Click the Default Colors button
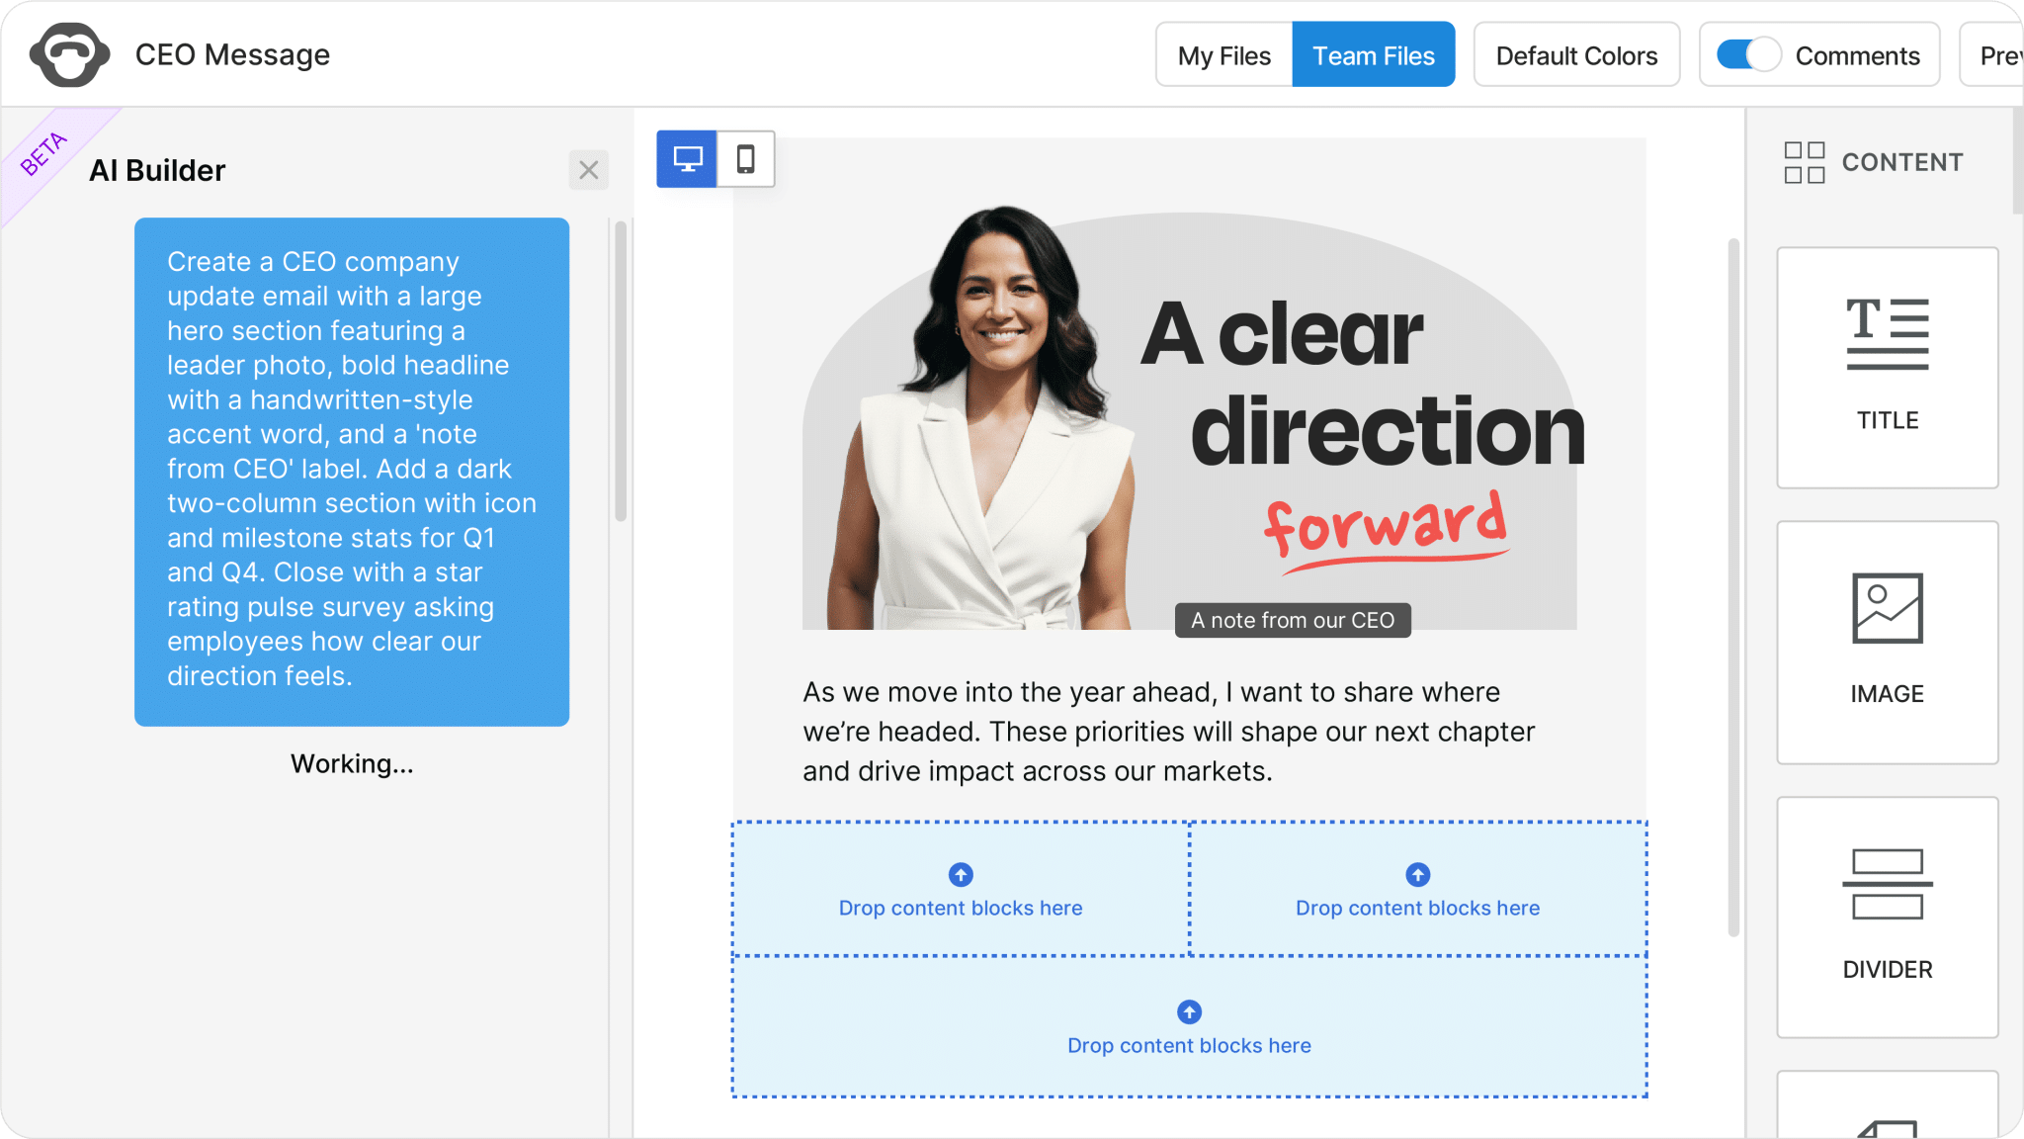The height and width of the screenshot is (1139, 2024). [1577, 55]
